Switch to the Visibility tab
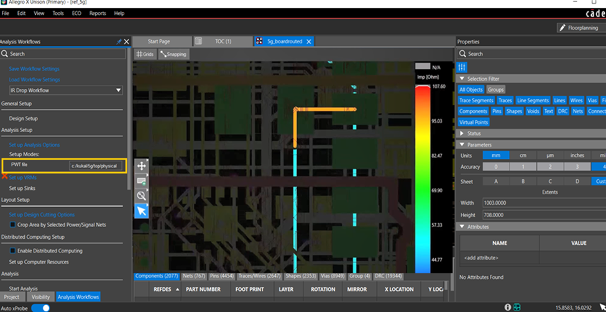Viewport: 606px width, 312px height. (40, 297)
